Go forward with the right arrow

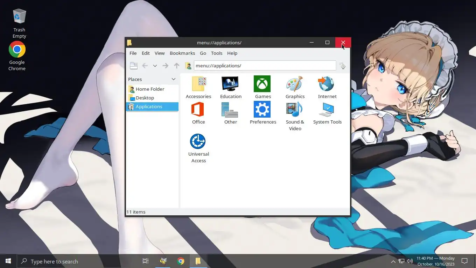pos(165,66)
